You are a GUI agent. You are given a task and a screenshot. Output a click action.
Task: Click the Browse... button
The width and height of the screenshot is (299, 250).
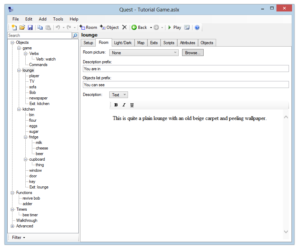[193, 53]
